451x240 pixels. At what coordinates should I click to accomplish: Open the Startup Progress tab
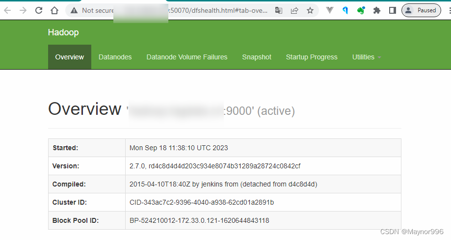click(312, 57)
